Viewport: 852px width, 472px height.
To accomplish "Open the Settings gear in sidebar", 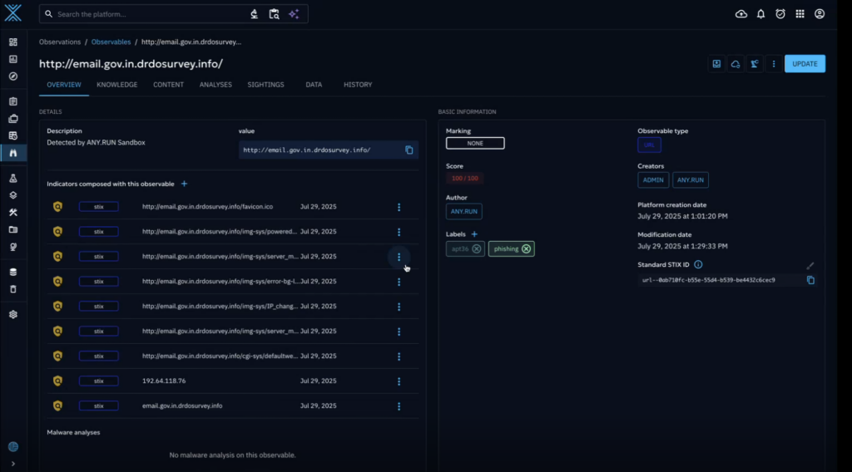I will 12,315.
